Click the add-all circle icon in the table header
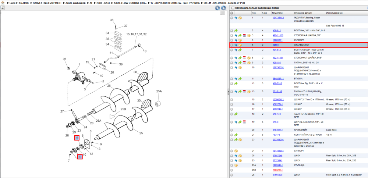This screenshot has height=178, width=368. [x=231, y=13]
